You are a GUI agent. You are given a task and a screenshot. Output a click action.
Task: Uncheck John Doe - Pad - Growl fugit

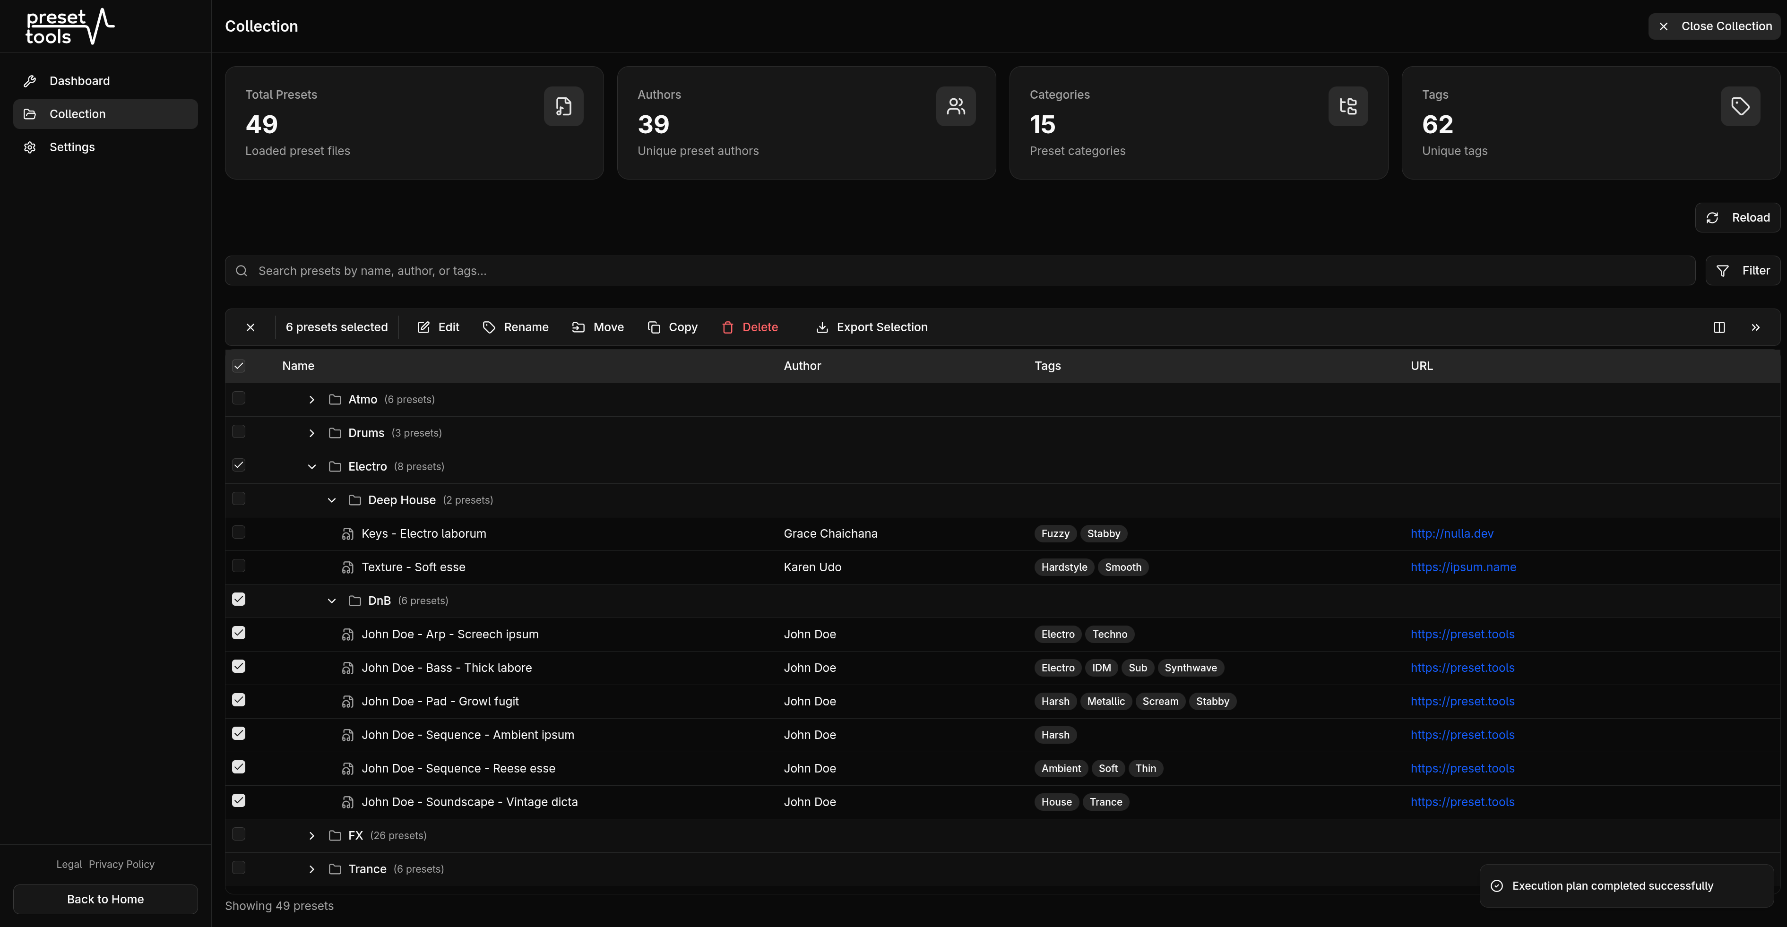[x=239, y=700]
